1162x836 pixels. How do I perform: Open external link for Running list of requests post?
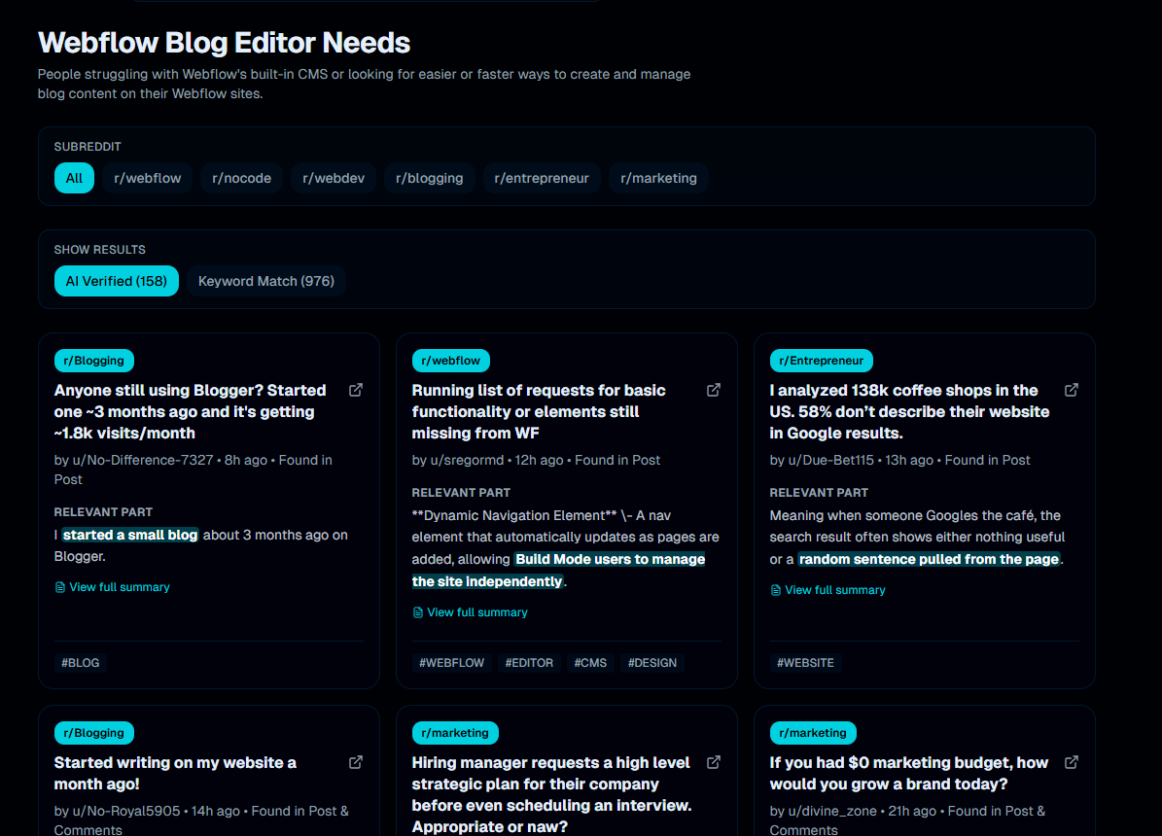click(714, 390)
